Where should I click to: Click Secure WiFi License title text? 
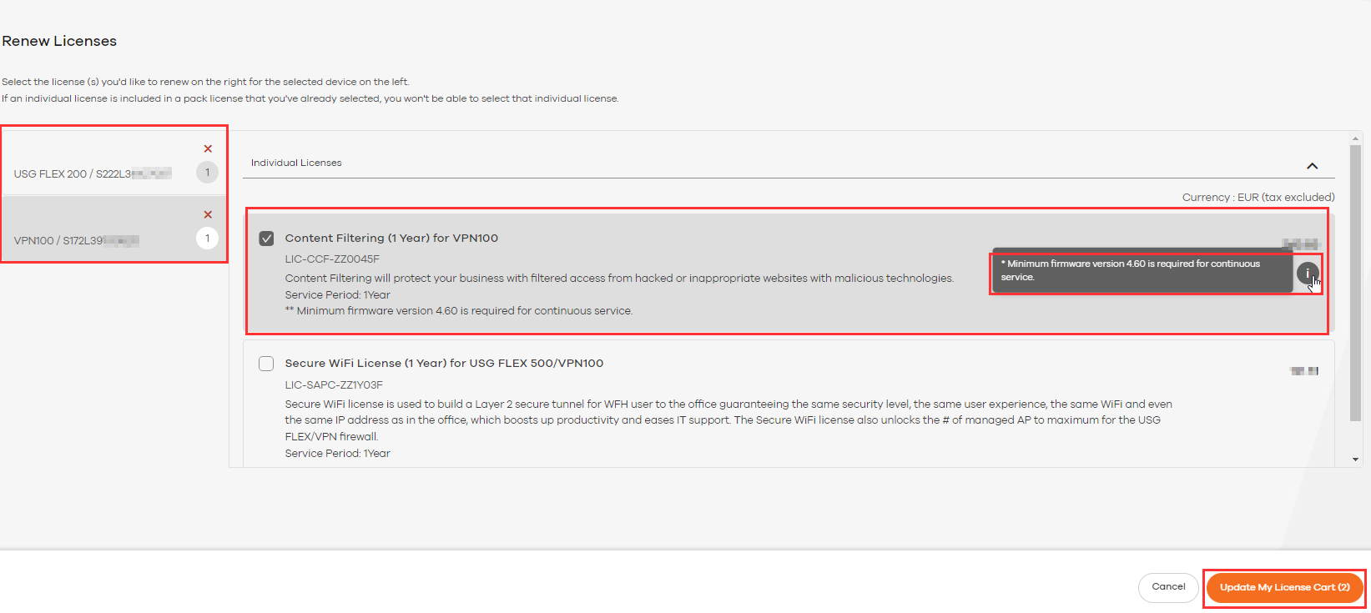[444, 363]
